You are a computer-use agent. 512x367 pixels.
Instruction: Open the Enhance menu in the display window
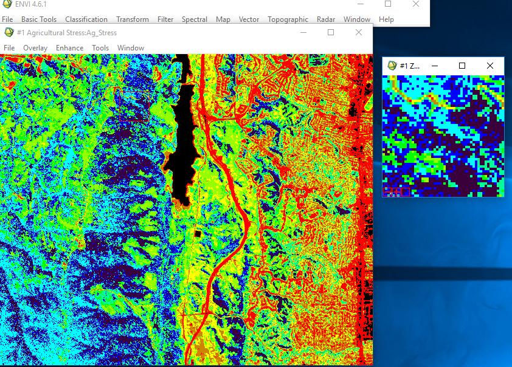(x=69, y=47)
